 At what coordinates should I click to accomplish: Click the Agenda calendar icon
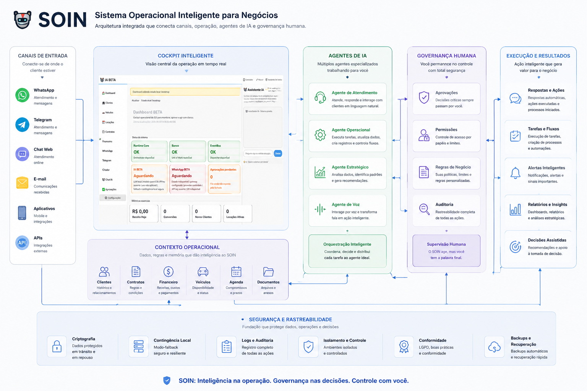[236, 271]
